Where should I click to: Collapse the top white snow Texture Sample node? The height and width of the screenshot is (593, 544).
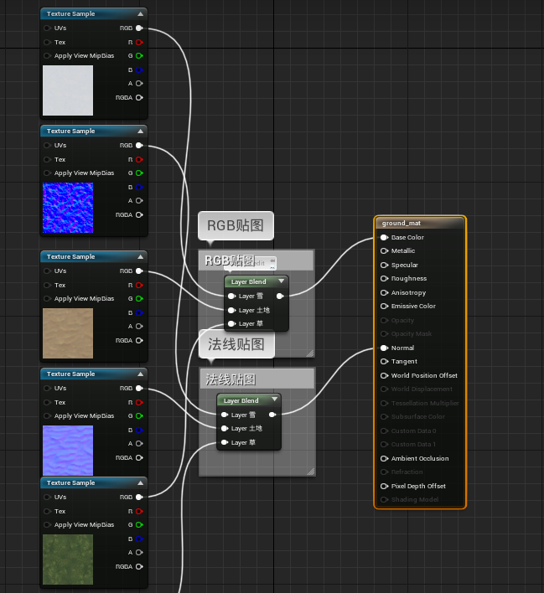click(141, 14)
